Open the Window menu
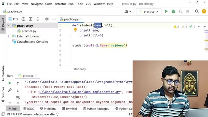This screenshot has height=117, width=208. click(x=99, y=4)
